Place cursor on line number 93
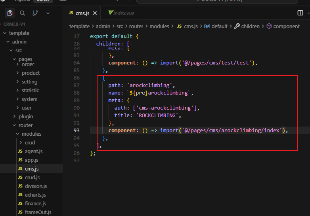This screenshot has height=216, width=310. (x=76, y=130)
